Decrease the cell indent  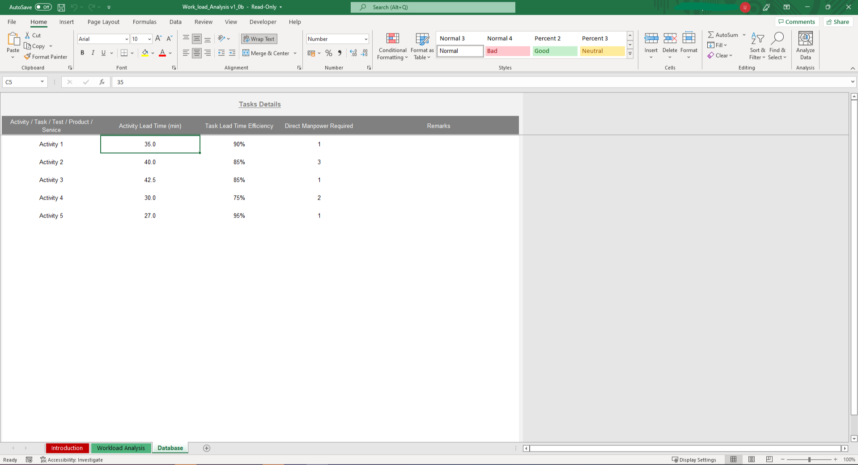pyautogui.click(x=221, y=53)
